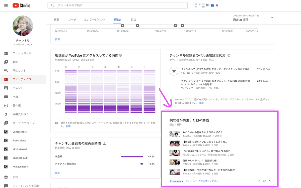Click the 302 views in 60m stat
The width and height of the screenshot is (301, 188).
(195, 5)
